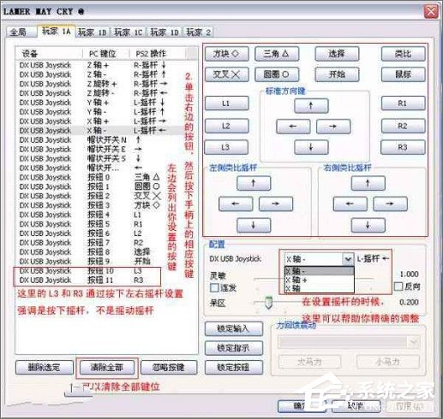This screenshot has width=443, height=419.
Task: Choose highlighted 'X 轴 -' dropdown option
Action: 320,271
